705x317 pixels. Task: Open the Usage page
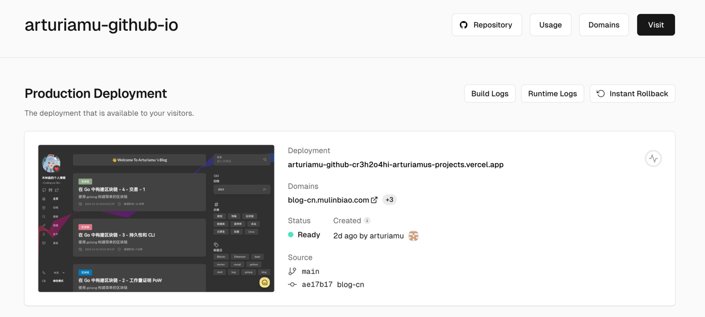[x=550, y=25]
